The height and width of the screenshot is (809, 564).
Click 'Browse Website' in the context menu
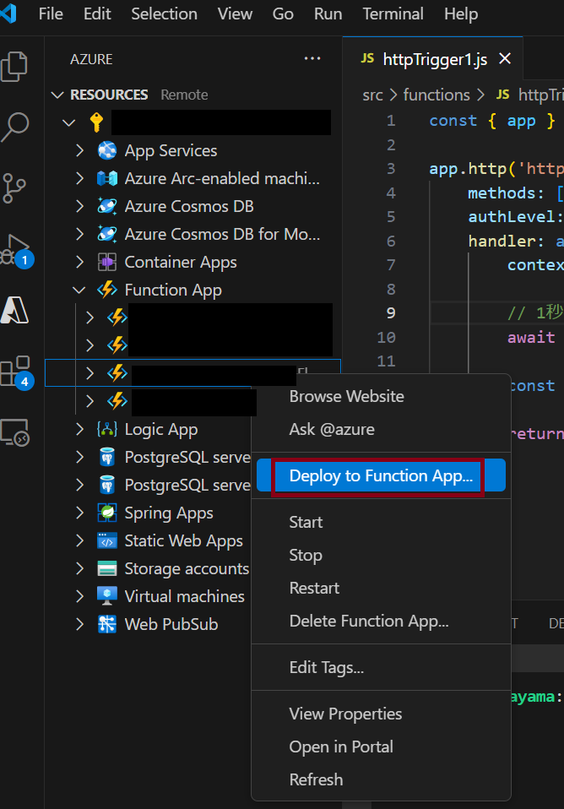[346, 395]
